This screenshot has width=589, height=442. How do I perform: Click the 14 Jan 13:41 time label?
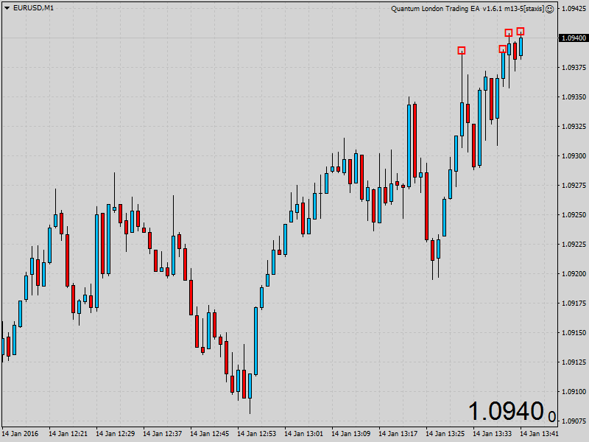[x=540, y=434]
